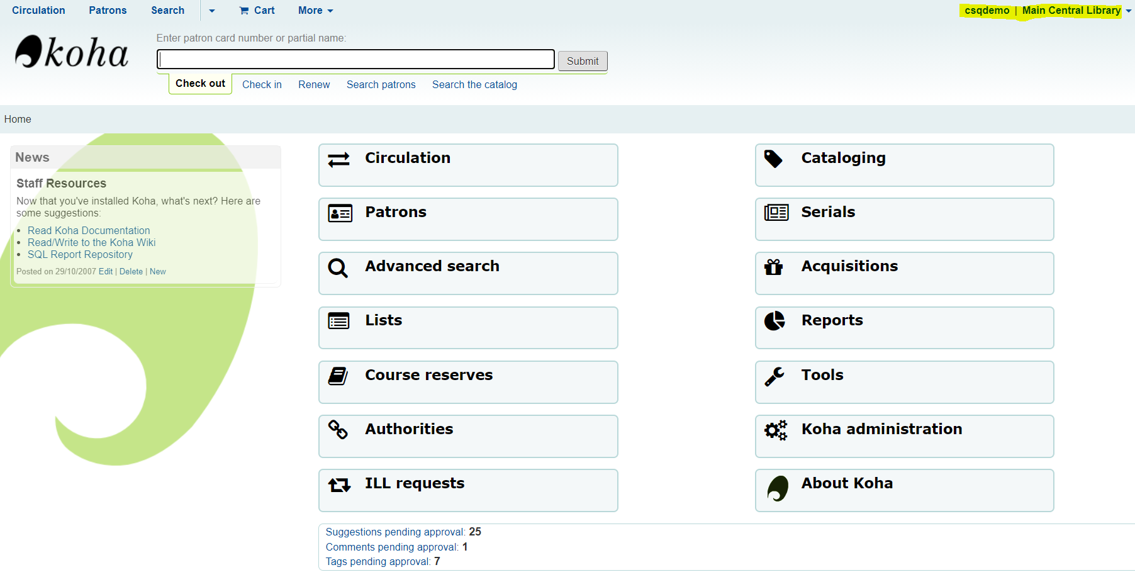
Task: Click the Circulation arrows icon
Action: point(338,160)
